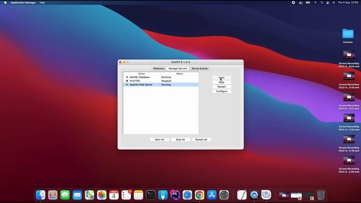This screenshot has height=203, width=361.
Task: Close the XAMPP window
Action: (120, 62)
